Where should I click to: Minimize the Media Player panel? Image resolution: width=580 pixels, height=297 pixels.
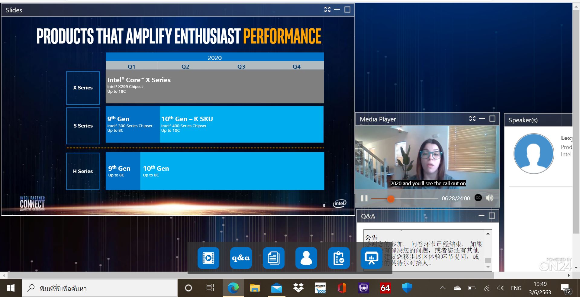click(482, 119)
